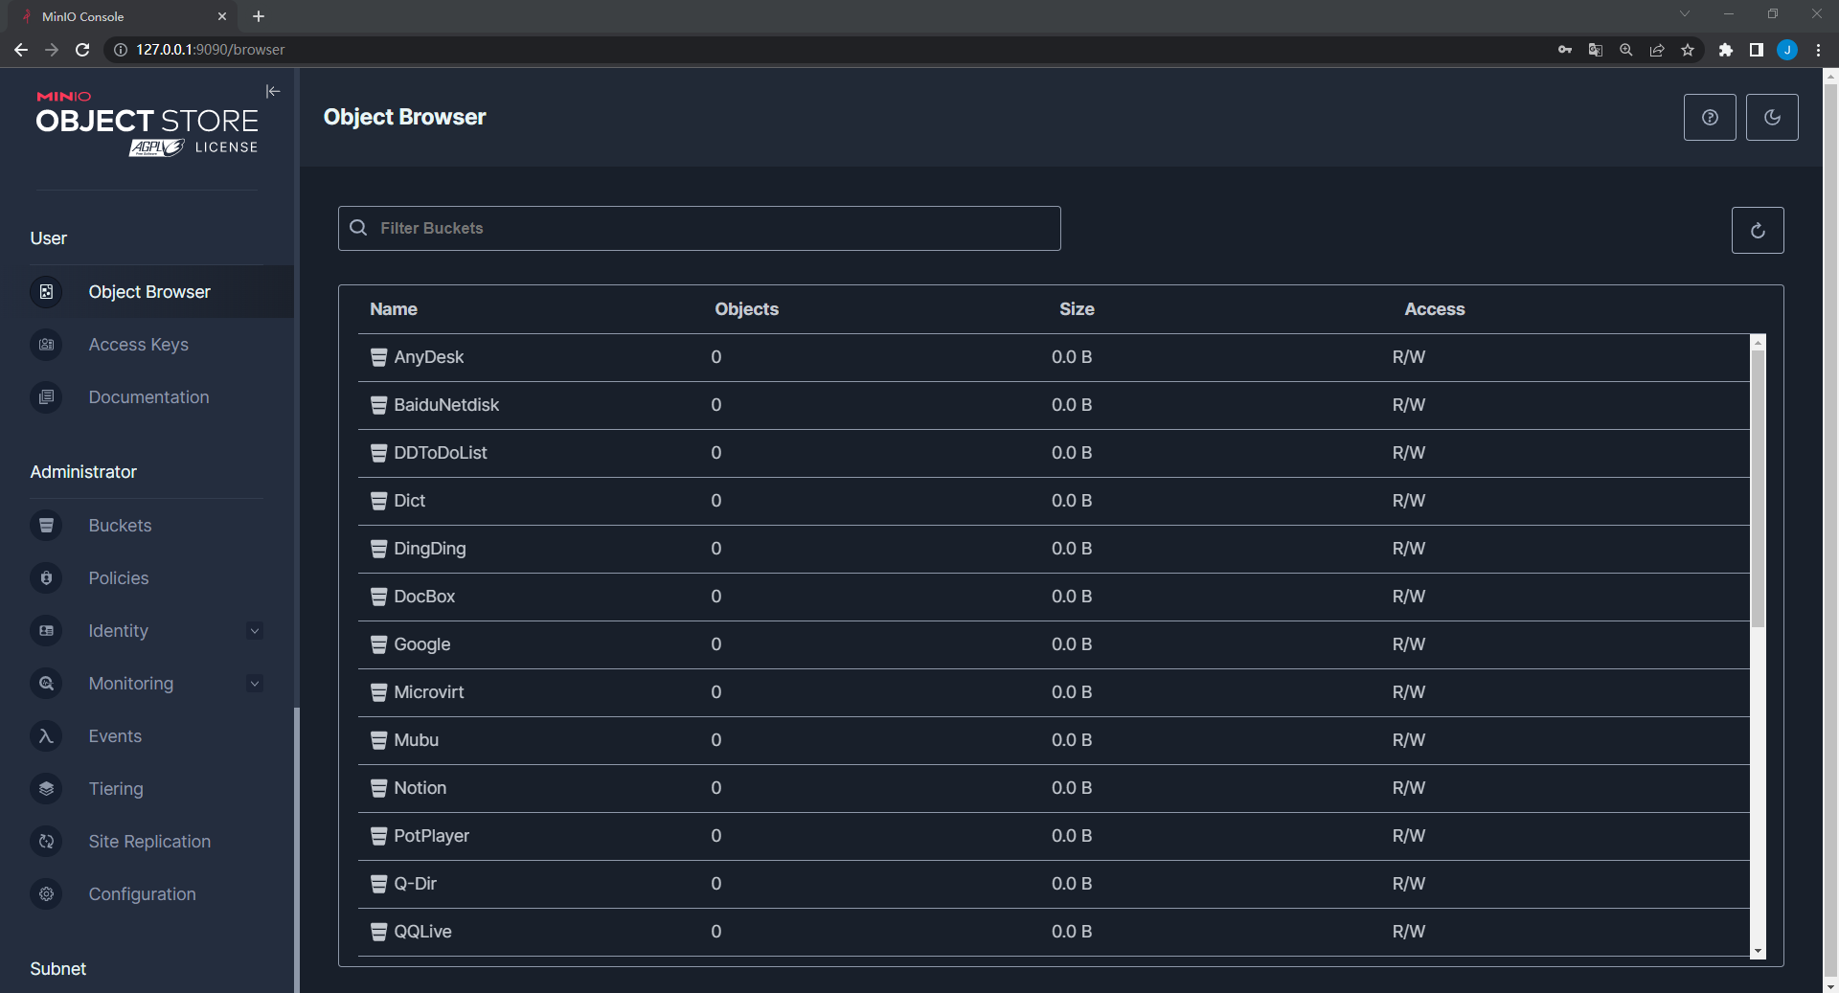Collapse the sidebar menu arrow icon
This screenshot has width=1839, height=993.
[x=273, y=91]
